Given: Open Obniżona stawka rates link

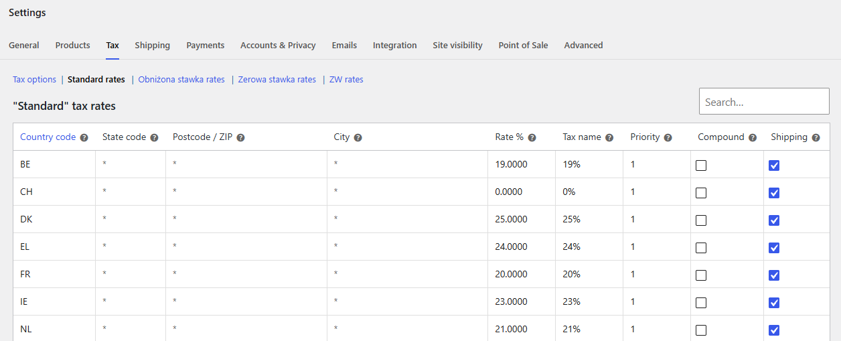Looking at the screenshot, I should 181,80.
